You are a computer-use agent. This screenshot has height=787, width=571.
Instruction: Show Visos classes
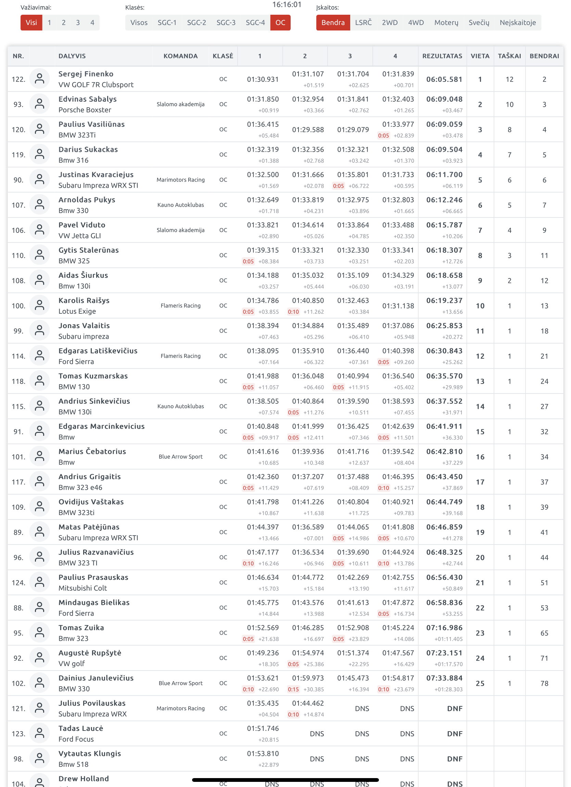pyautogui.click(x=139, y=23)
